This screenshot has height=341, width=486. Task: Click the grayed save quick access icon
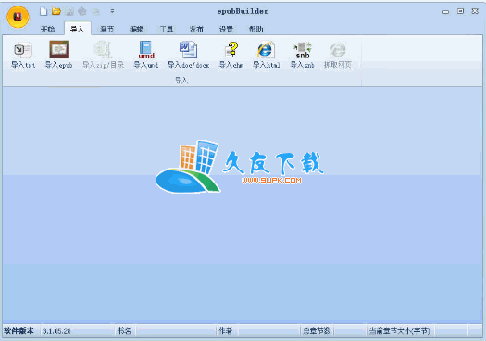point(69,11)
